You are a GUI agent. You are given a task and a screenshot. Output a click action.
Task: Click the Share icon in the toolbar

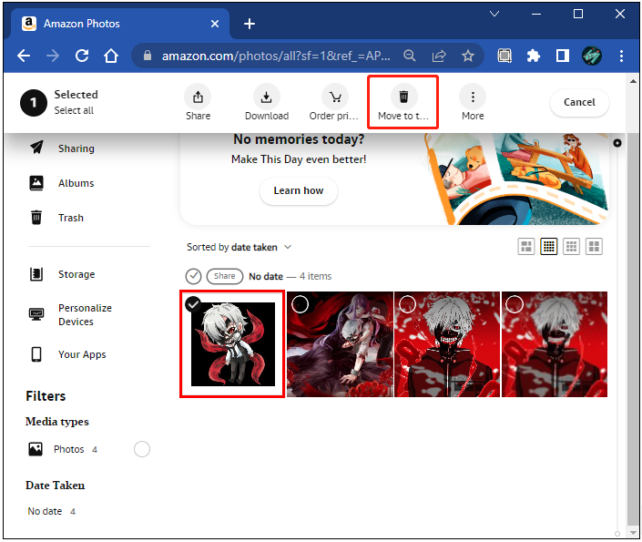(x=198, y=97)
